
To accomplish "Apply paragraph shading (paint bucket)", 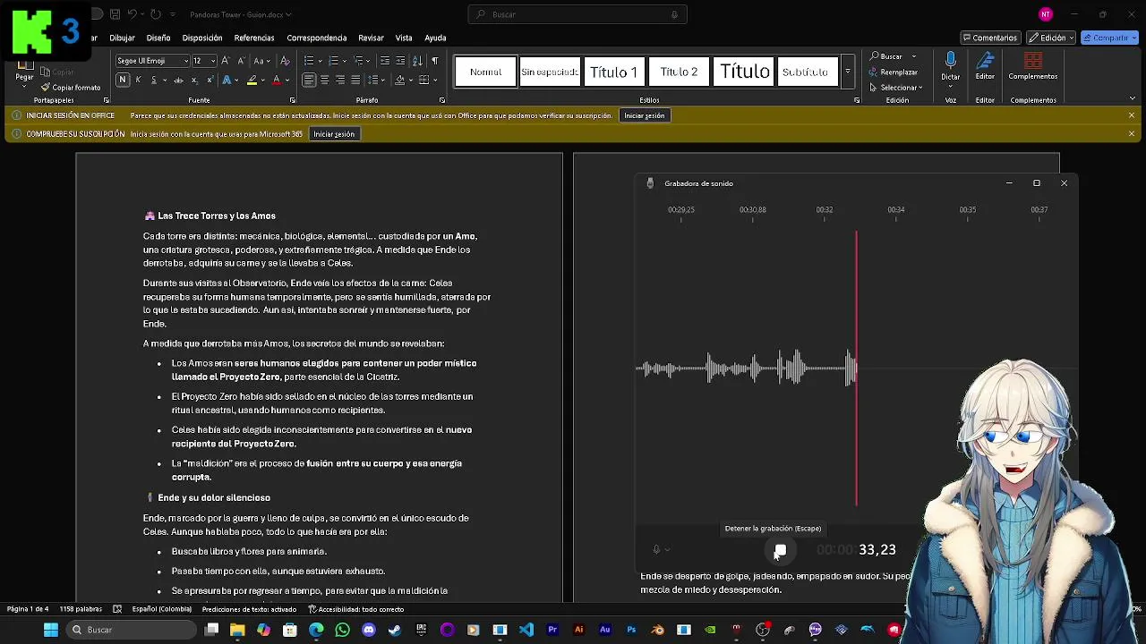I will tap(399, 80).
